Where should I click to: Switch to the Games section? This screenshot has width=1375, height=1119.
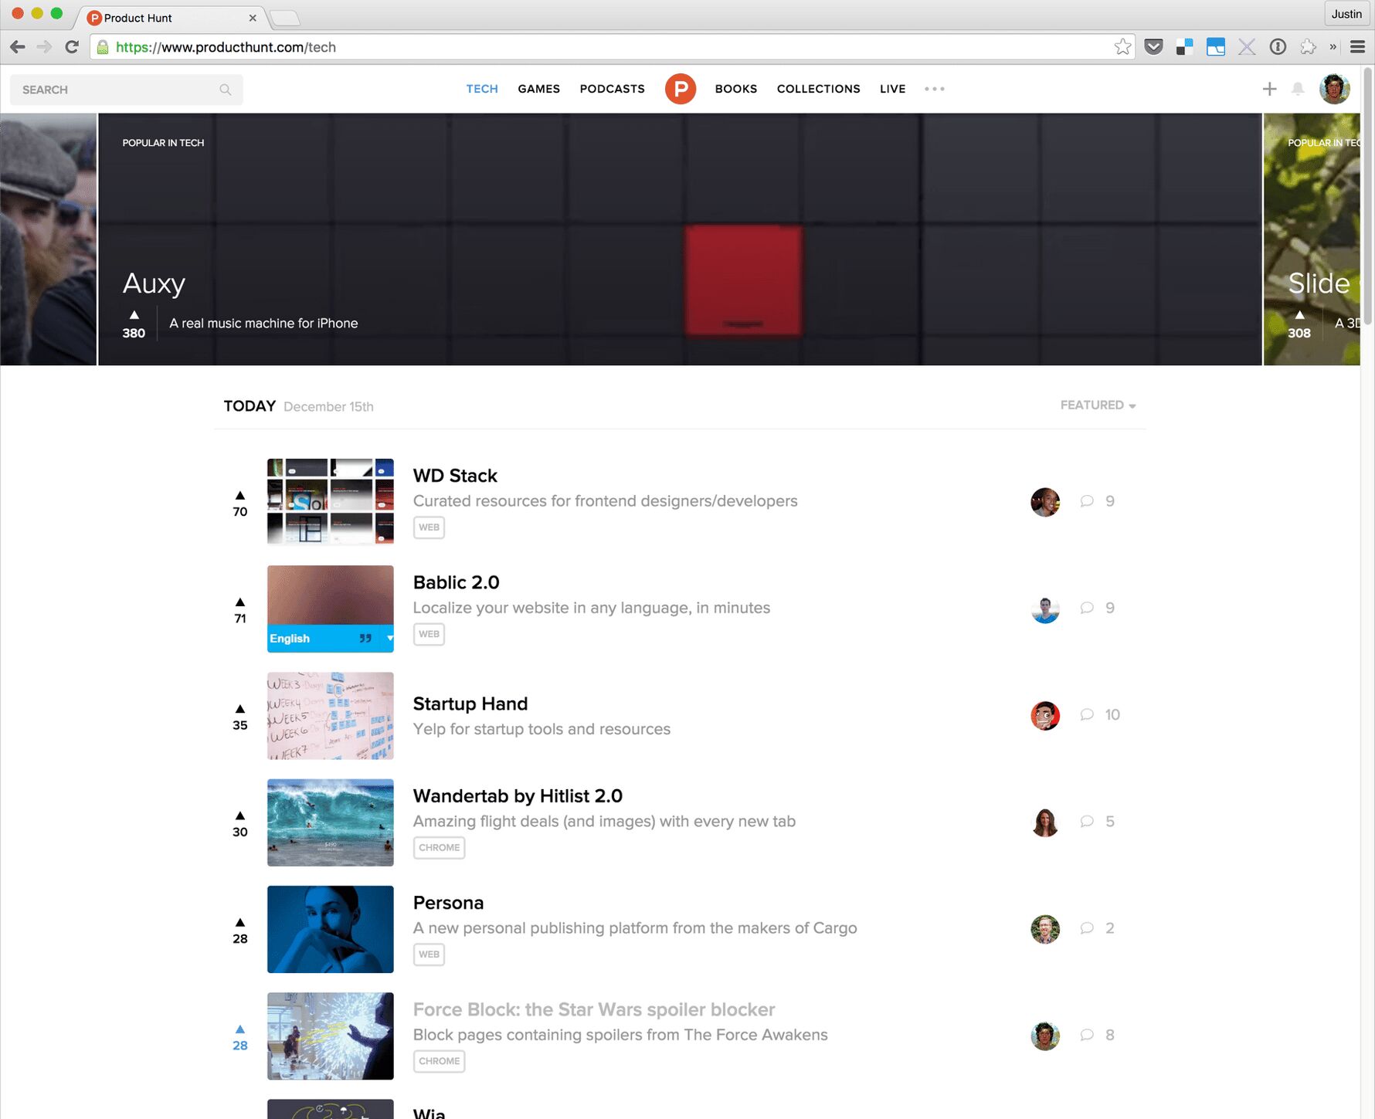tap(538, 89)
